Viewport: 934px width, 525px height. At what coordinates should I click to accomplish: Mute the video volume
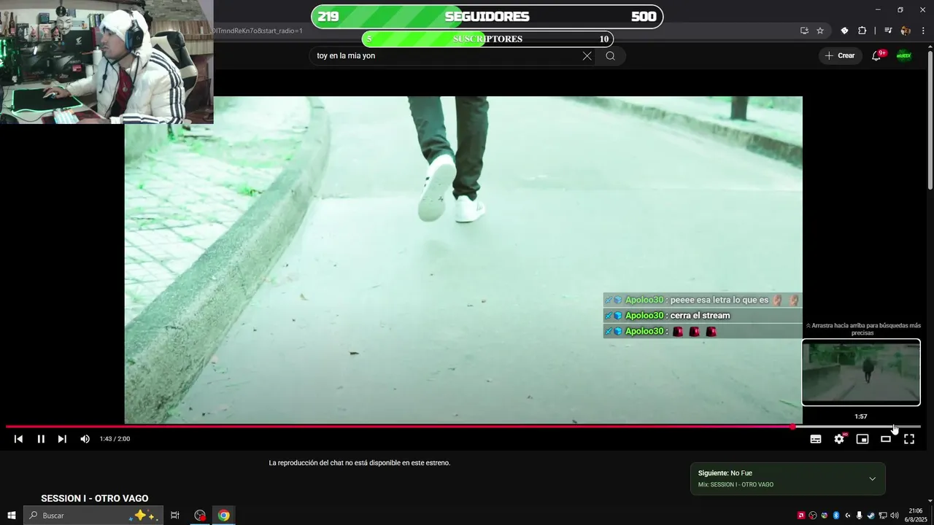[85, 439]
